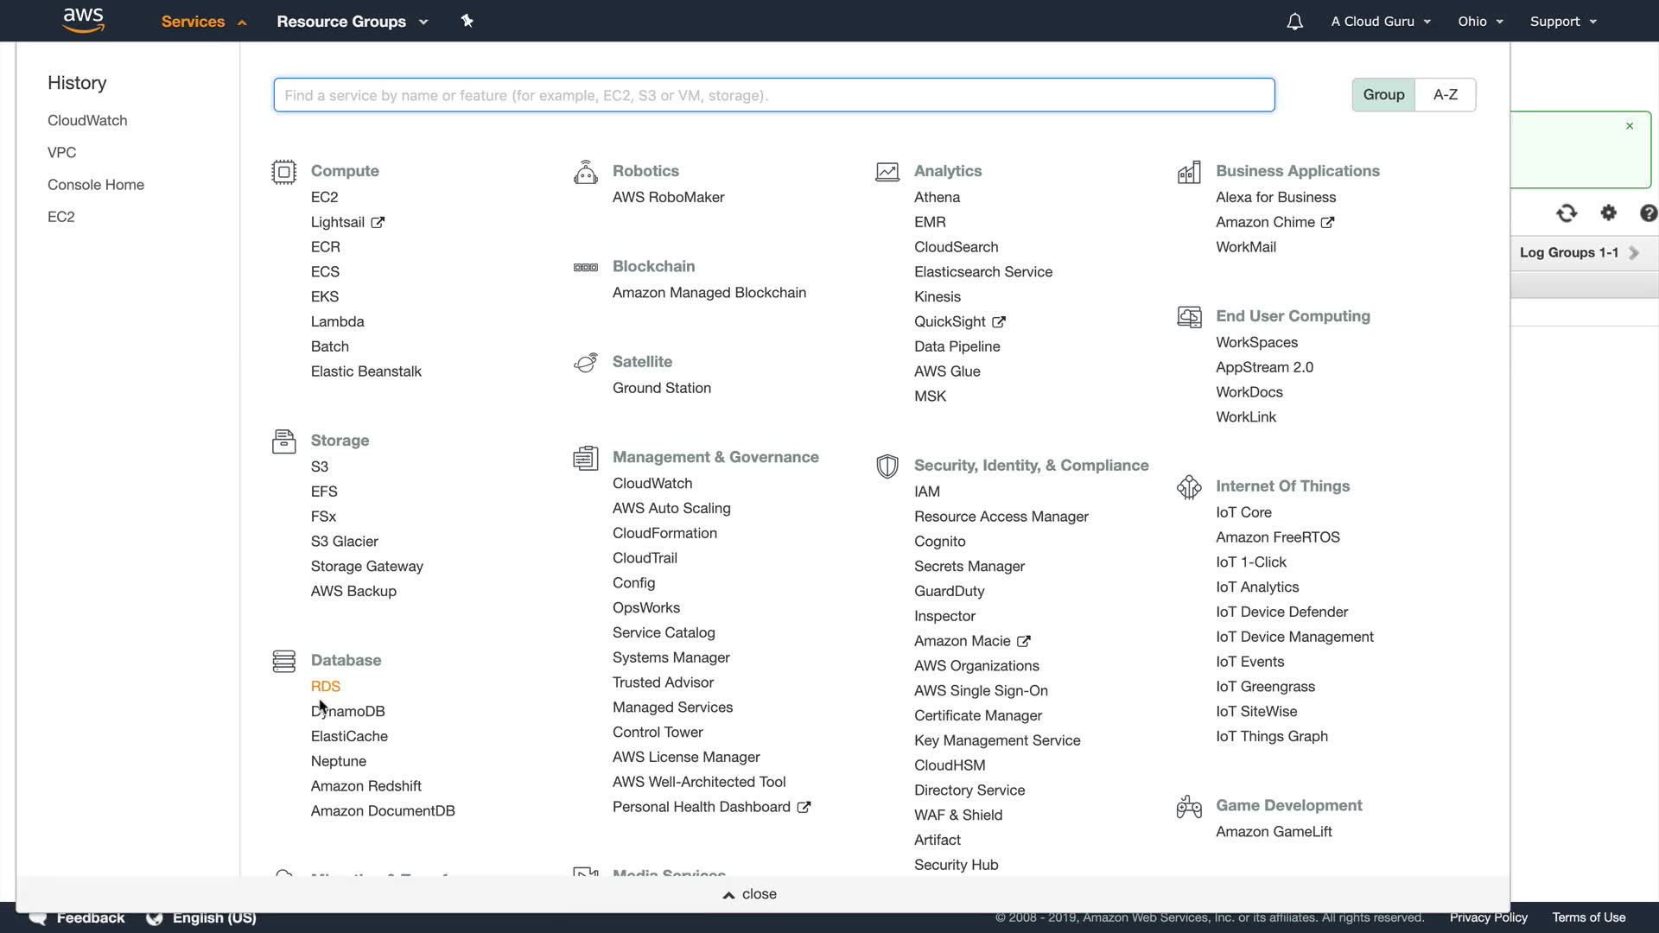Click the help question mark icon

(x=1648, y=213)
